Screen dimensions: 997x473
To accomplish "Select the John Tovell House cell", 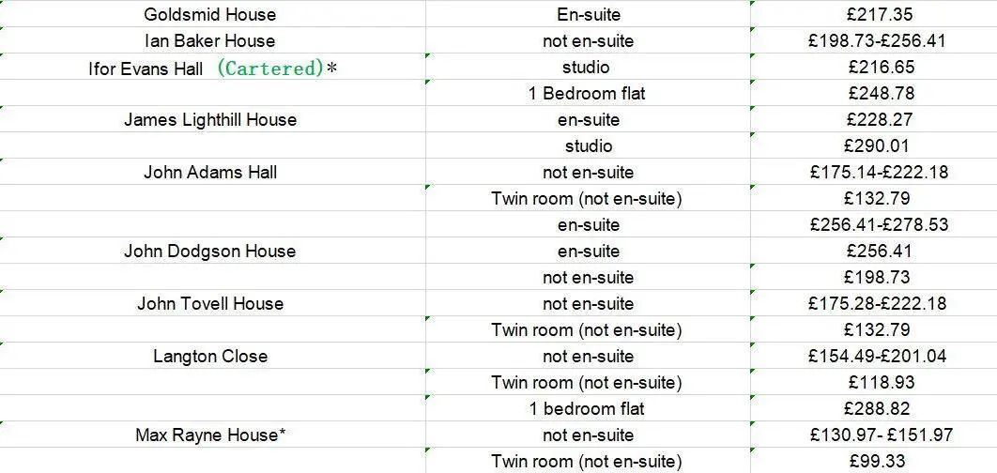I will click(210, 303).
